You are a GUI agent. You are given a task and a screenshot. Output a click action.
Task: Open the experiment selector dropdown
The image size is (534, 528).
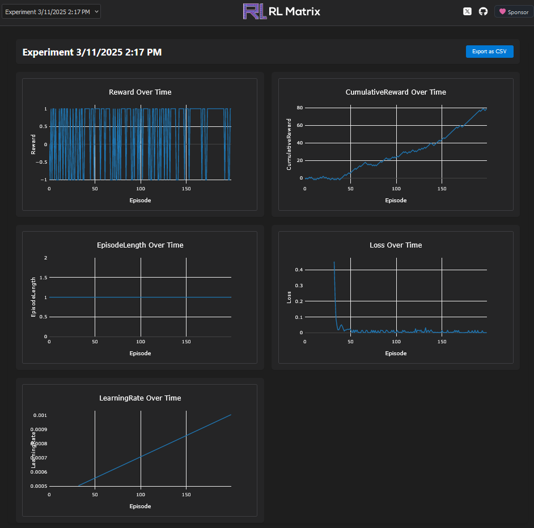52,11
